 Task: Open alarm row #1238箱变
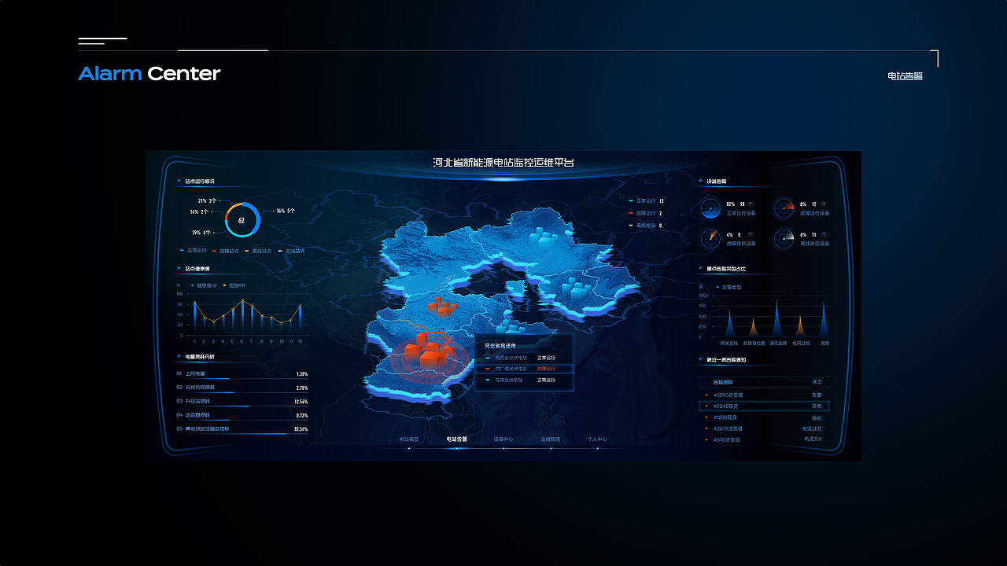tap(764, 417)
